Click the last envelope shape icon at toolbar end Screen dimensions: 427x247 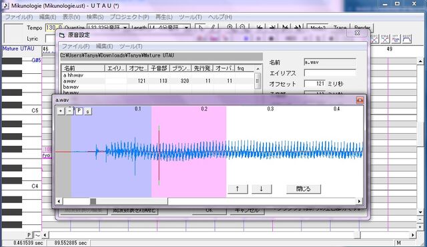(406, 39)
